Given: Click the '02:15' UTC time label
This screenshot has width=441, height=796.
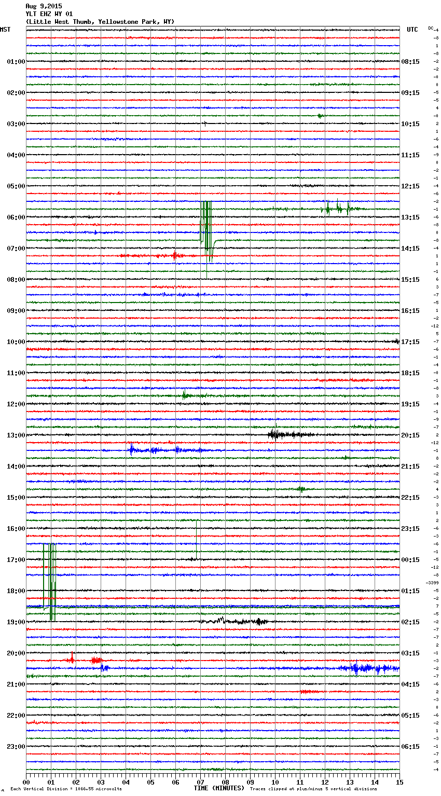Looking at the screenshot, I should click(x=410, y=622).
